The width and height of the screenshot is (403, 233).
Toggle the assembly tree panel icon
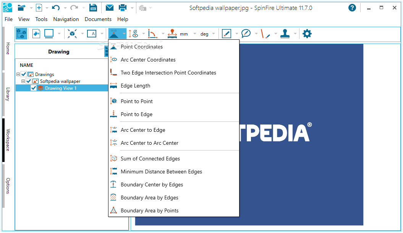pyautogui.click(x=21, y=34)
